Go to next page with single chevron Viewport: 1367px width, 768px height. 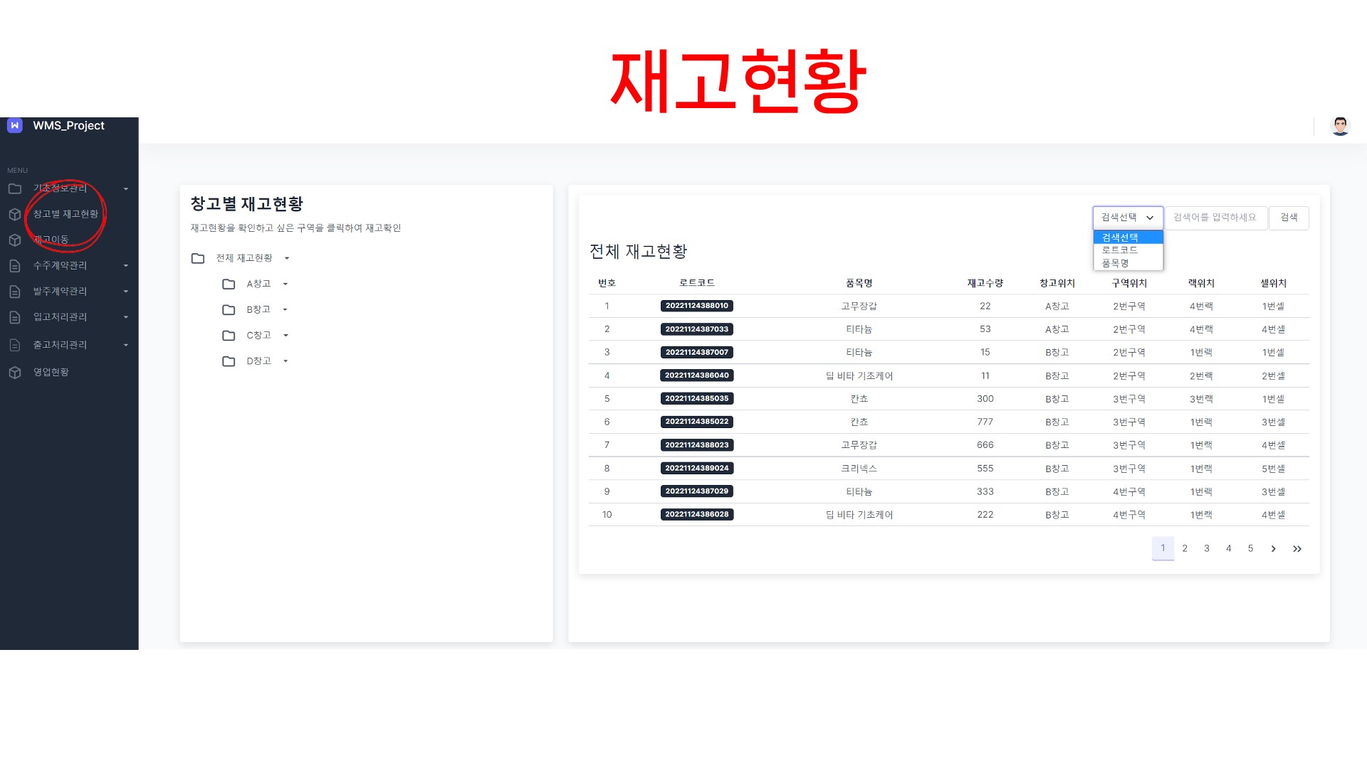coord(1273,549)
